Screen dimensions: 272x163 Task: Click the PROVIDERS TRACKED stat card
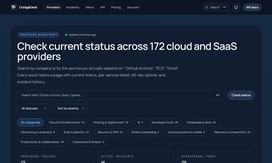coord(55,157)
